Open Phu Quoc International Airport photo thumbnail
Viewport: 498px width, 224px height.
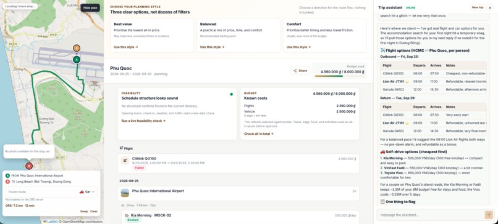click(125, 193)
